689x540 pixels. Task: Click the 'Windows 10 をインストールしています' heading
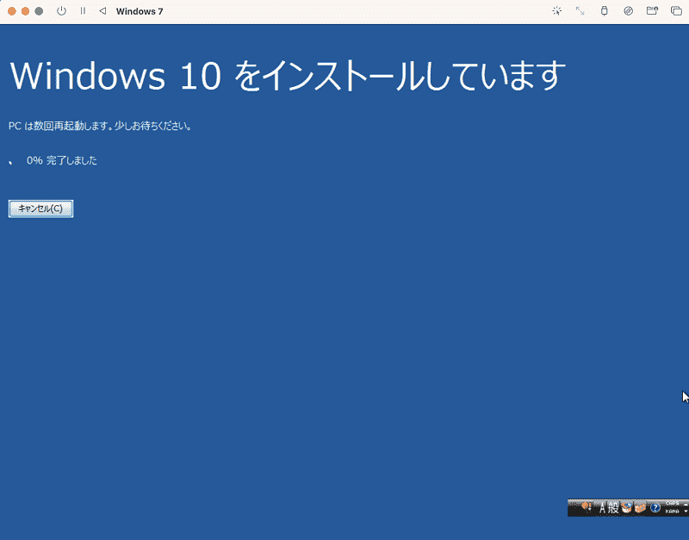[x=288, y=76]
